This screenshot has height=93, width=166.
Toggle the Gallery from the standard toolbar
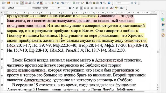coord(94,3)
